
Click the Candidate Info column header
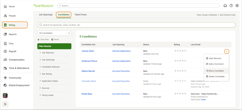[x=88, y=45]
